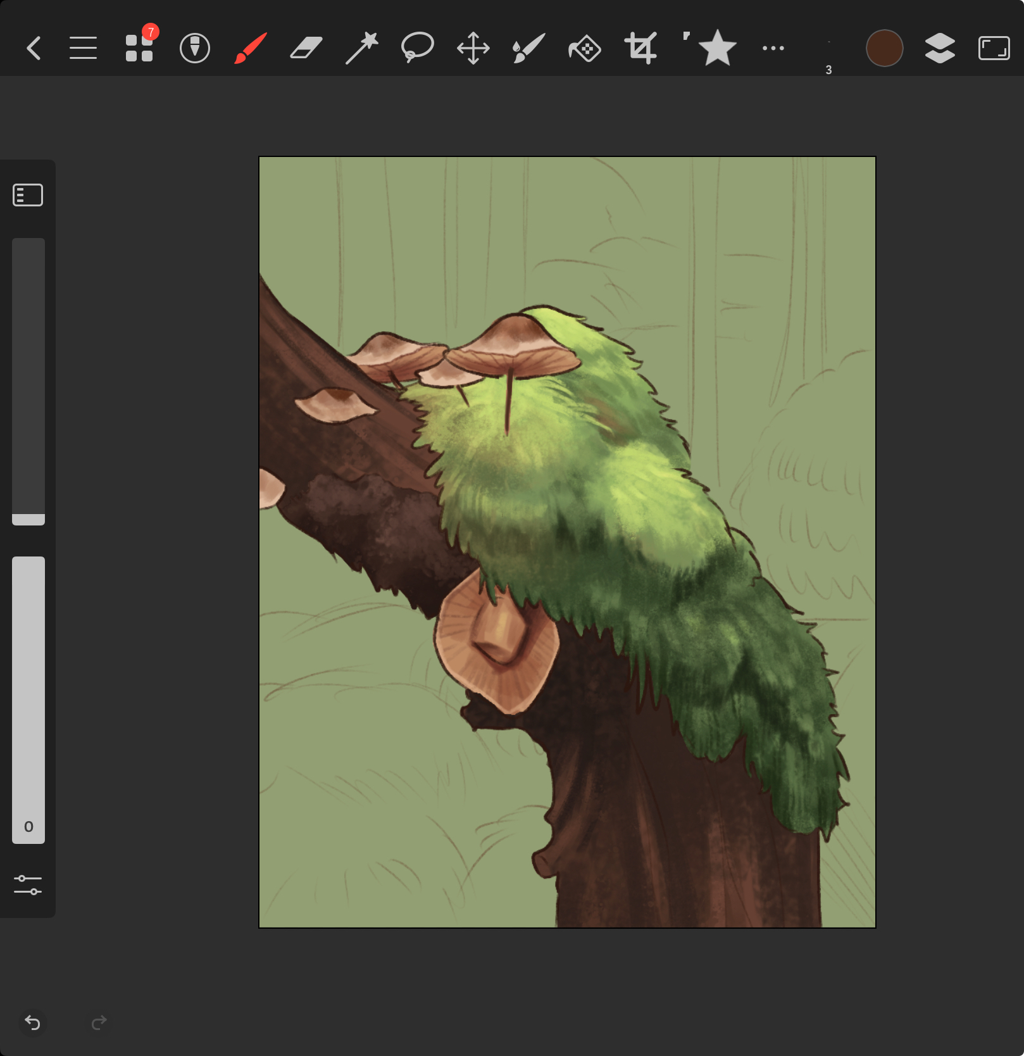The height and width of the screenshot is (1056, 1024).
Task: Toggle the left side panel icon
Action: (28, 195)
